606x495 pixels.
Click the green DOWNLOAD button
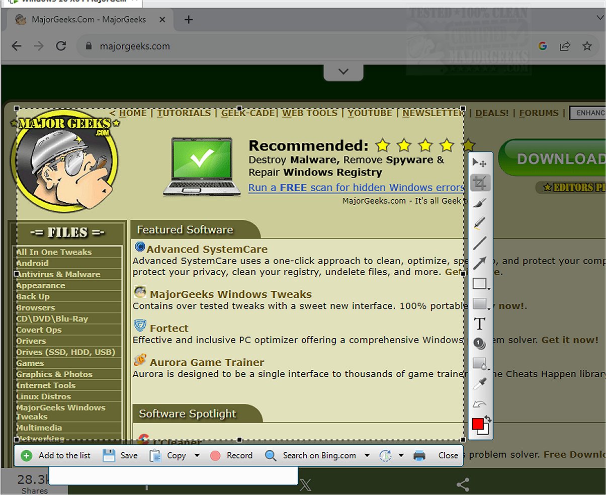click(552, 158)
